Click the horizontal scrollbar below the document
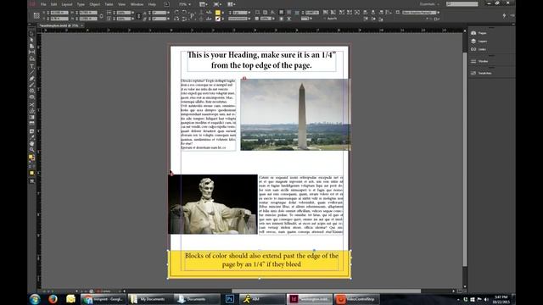The height and width of the screenshot is (305, 543). pos(326,291)
